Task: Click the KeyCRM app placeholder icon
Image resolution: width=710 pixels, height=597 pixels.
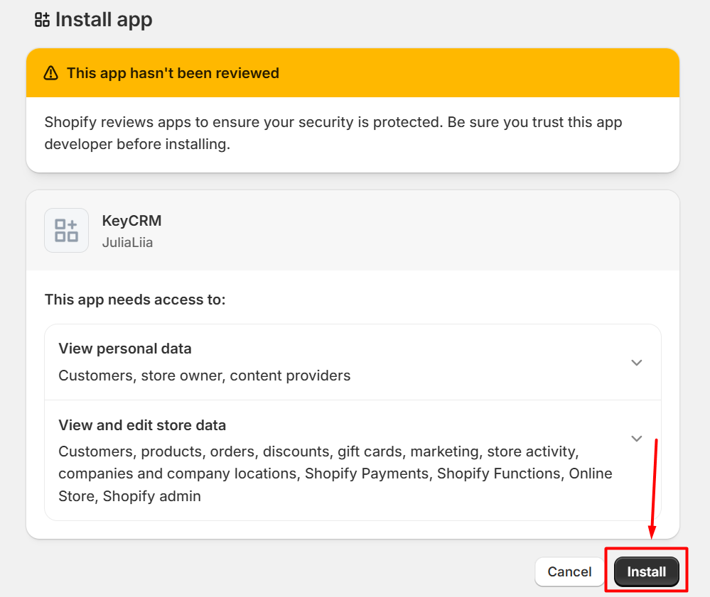Action: (66, 230)
